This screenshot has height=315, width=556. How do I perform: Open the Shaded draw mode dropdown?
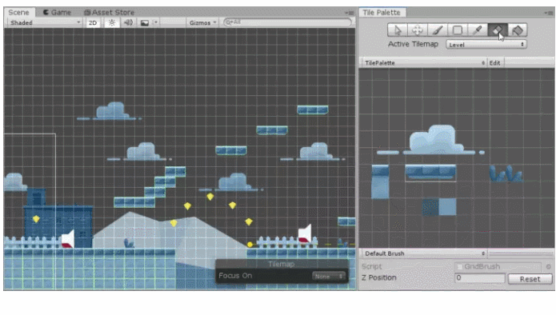[46, 22]
